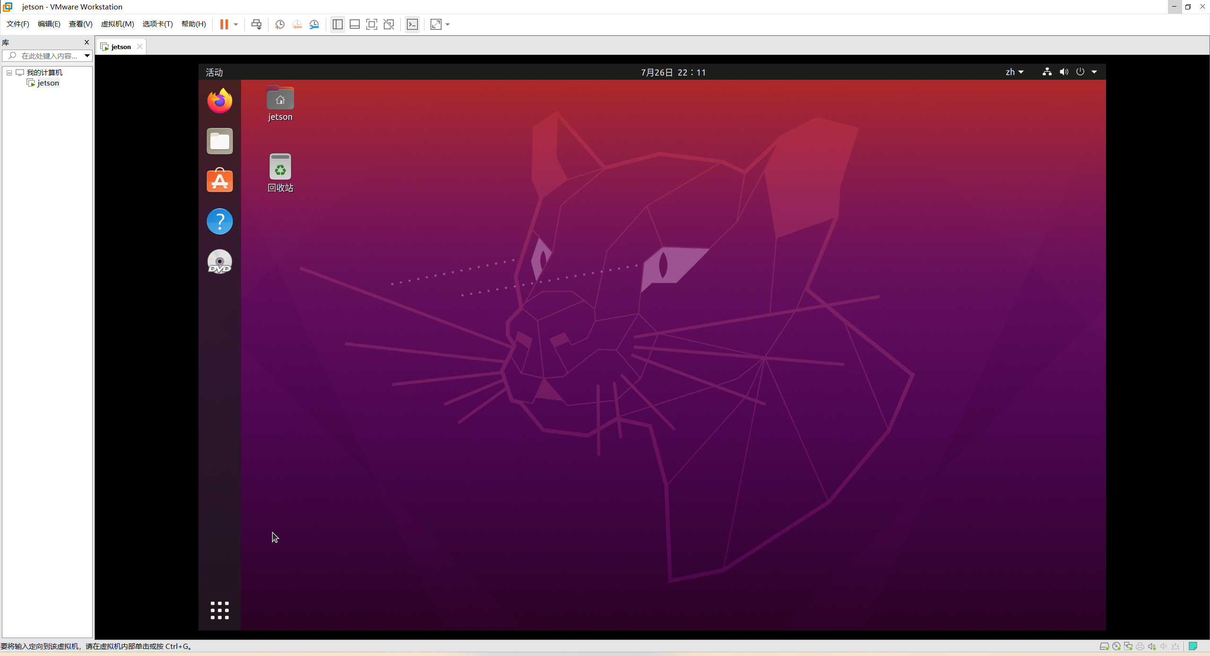Toggle the console view button
The height and width of the screenshot is (656, 1210).
coord(412,25)
